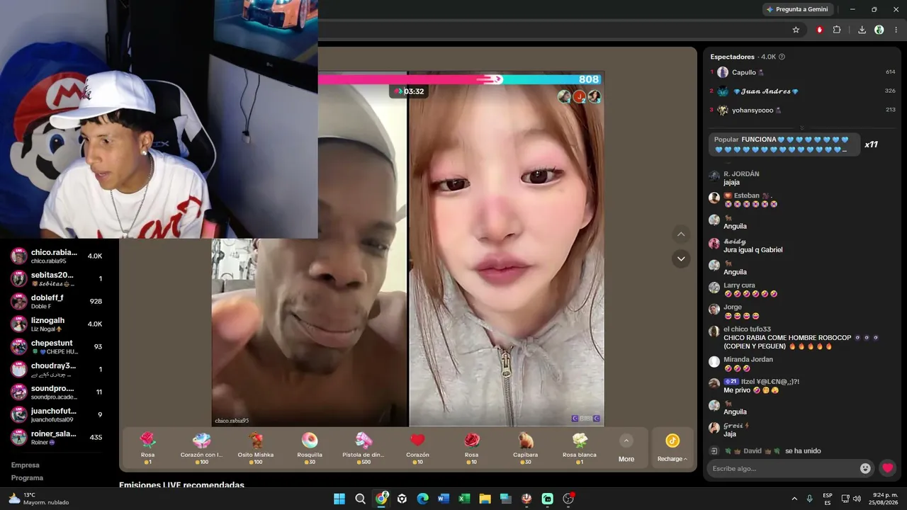Send the Osito Mishka gift
907x510 pixels.
pyautogui.click(x=255, y=448)
